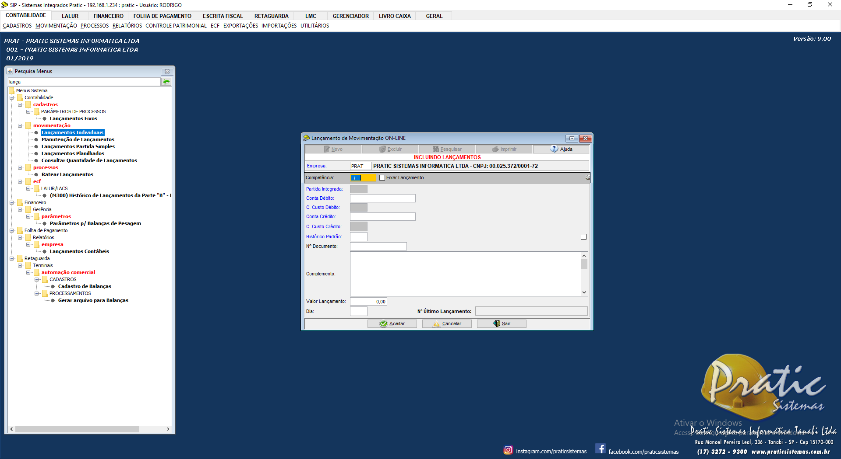The height and width of the screenshot is (459, 841).
Task: Click the small icon at right of Competência bar
Action: point(587,177)
